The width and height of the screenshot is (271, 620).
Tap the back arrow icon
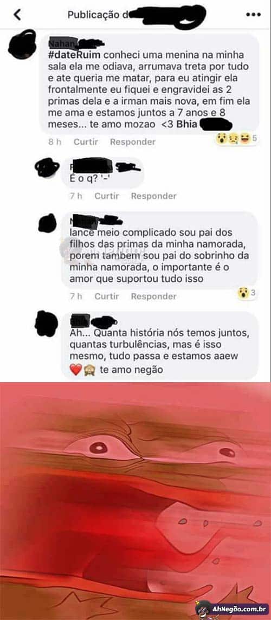(x=17, y=15)
